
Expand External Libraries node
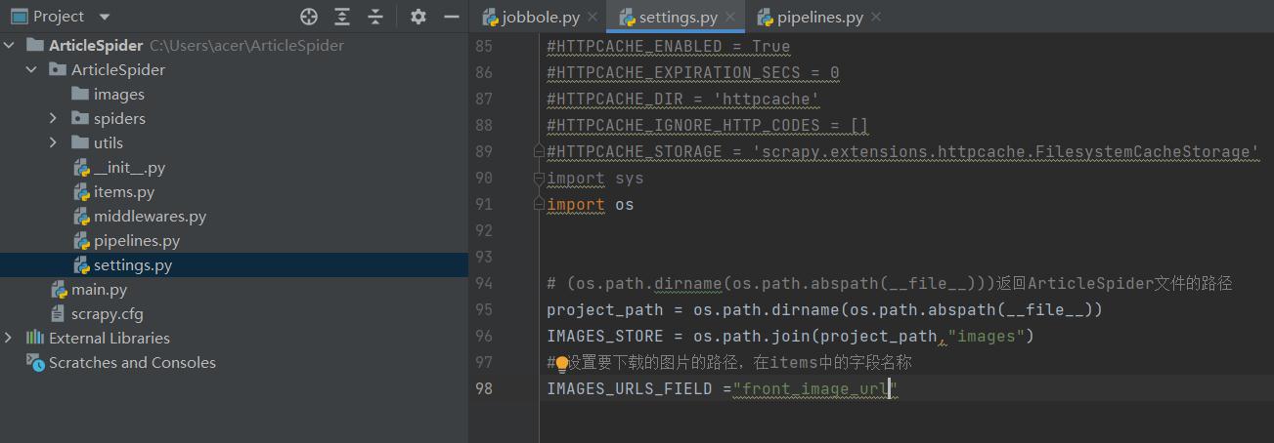[x=9, y=339]
